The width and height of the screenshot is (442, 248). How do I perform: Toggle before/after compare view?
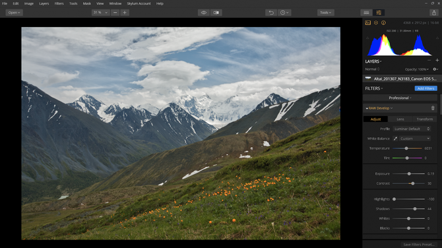click(216, 13)
